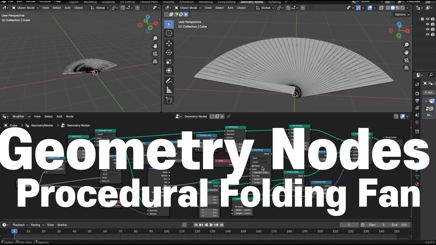The image size is (436, 245).
Task: Open Object Mode dropdown in right viewport
Action: point(188,7)
